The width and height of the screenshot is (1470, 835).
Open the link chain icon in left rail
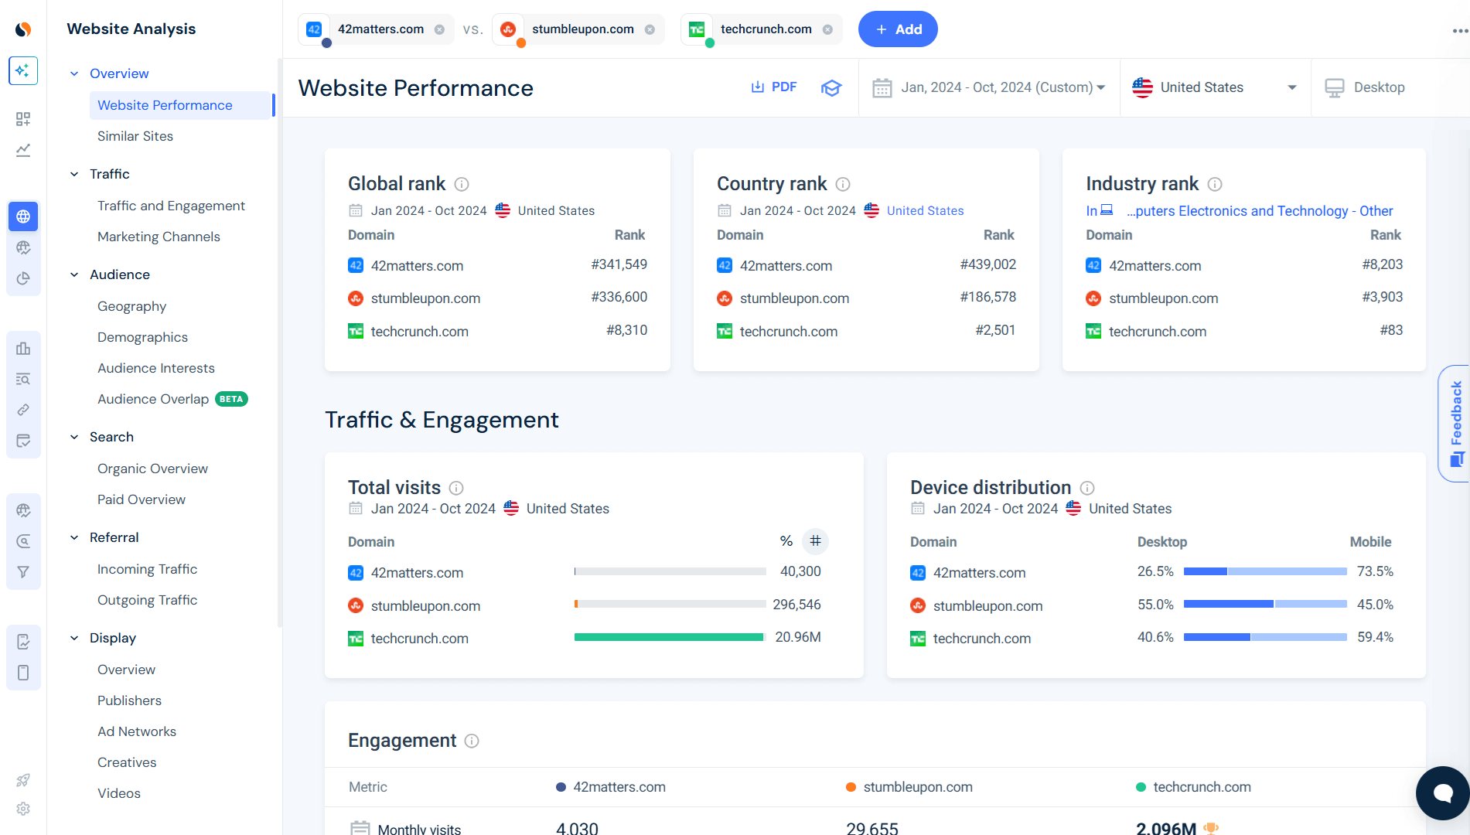[x=23, y=410]
